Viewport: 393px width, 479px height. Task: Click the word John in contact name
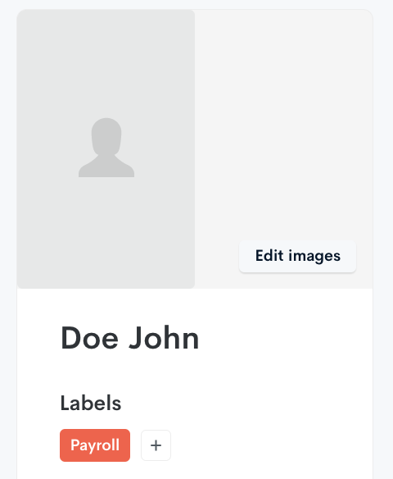coord(164,338)
